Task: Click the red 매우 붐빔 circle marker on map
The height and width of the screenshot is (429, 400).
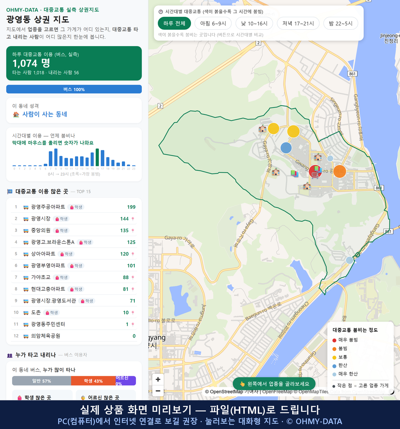Action: [315, 171]
